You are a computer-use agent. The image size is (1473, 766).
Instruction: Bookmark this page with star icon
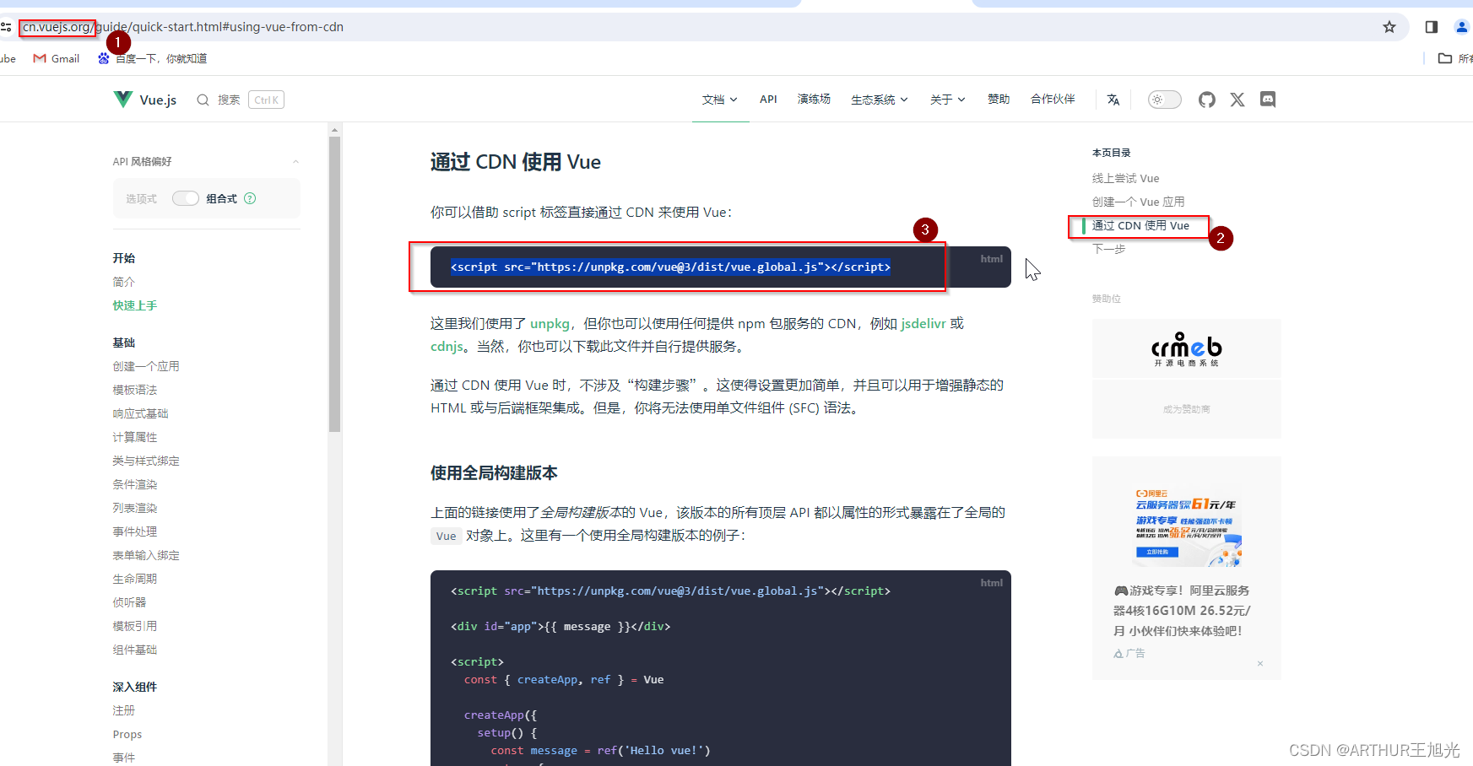pyautogui.click(x=1389, y=27)
